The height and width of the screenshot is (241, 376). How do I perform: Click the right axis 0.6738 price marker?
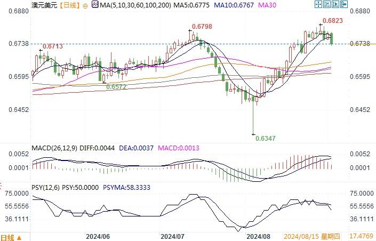[360, 44]
